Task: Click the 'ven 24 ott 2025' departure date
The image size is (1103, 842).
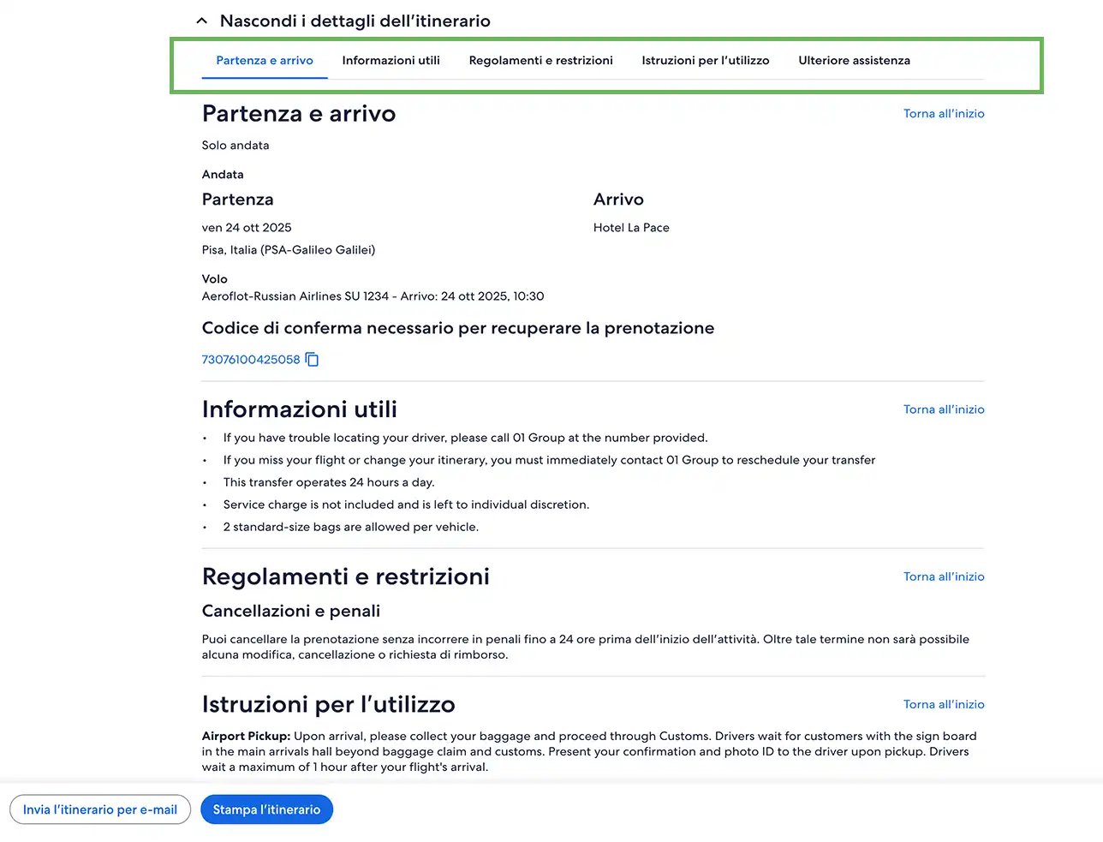Action: pyautogui.click(x=247, y=228)
